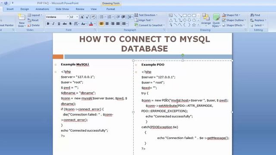The image size is (276, 155).
Task: Open the font color dropdown arrow
Action: pos(95,24)
